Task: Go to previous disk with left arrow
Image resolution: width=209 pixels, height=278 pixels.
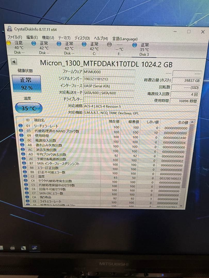Action: (x=14, y=62)
